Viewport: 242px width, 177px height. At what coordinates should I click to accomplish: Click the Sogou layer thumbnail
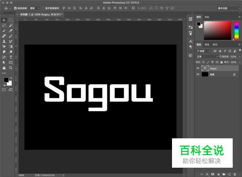pyautogui.click(x=205, y=68)
